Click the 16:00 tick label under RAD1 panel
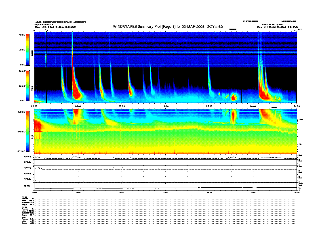This screenshot has width=320, height=247. [x=209, y=106]
